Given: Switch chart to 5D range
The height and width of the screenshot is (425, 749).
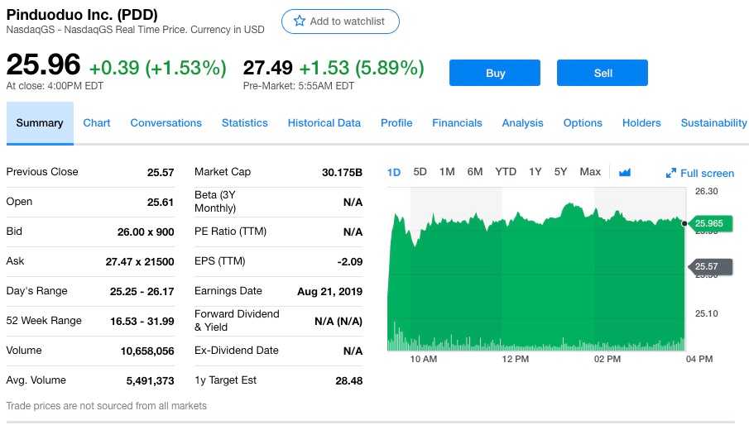Looking at the screenshot, I should coord(420,172).
